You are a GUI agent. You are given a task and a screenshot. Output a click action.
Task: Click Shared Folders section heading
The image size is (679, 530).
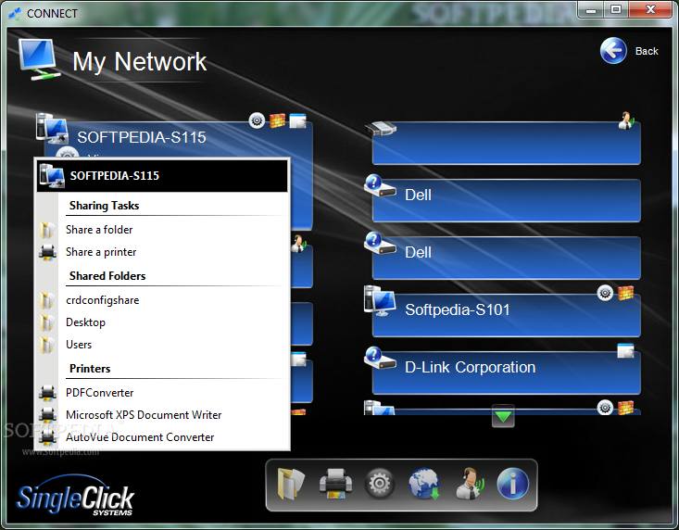click(x=107, y=276)
